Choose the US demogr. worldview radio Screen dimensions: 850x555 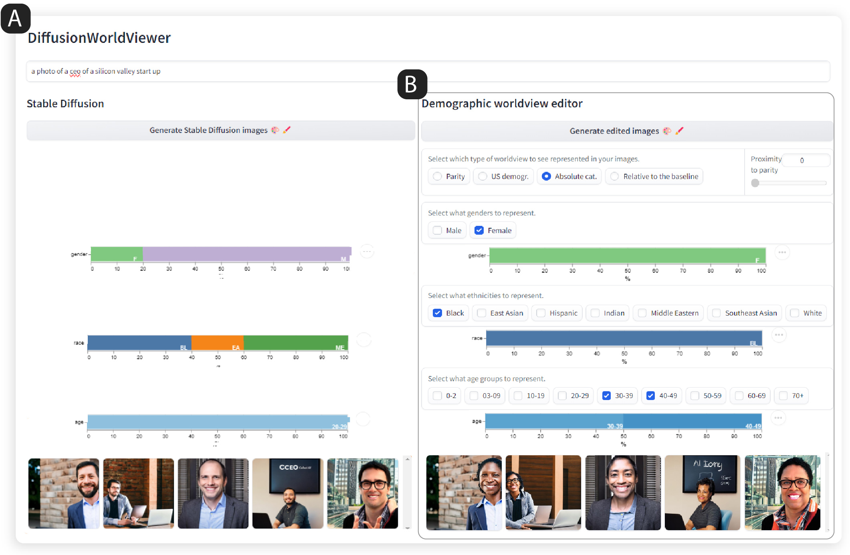click(x=483, y=176)
